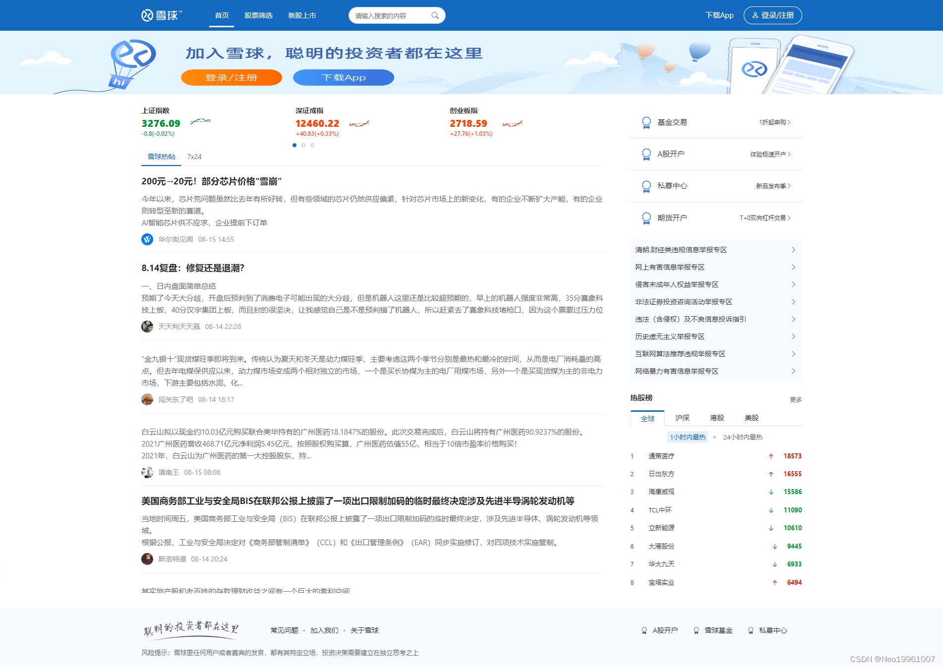Click the Xueqiu logo in header

[x=161, y=15]
